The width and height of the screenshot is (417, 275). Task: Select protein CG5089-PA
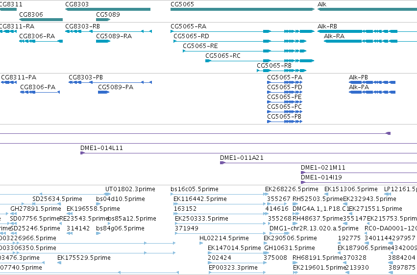[104, 92]
